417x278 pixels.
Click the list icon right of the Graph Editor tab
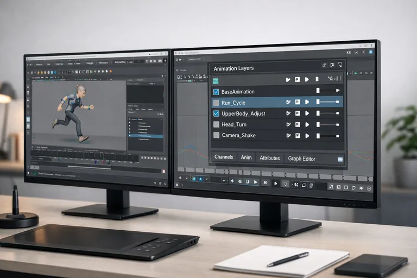pos(340,159)
